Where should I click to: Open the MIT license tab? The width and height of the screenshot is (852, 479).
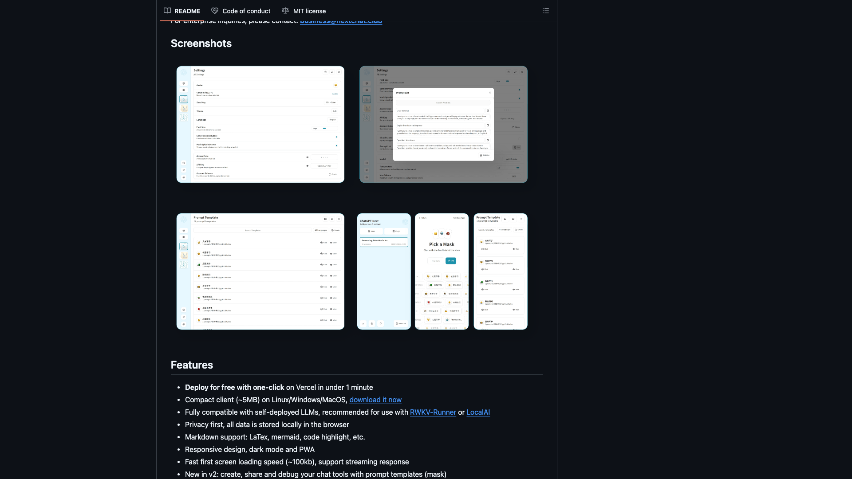[x=304, y=11]
